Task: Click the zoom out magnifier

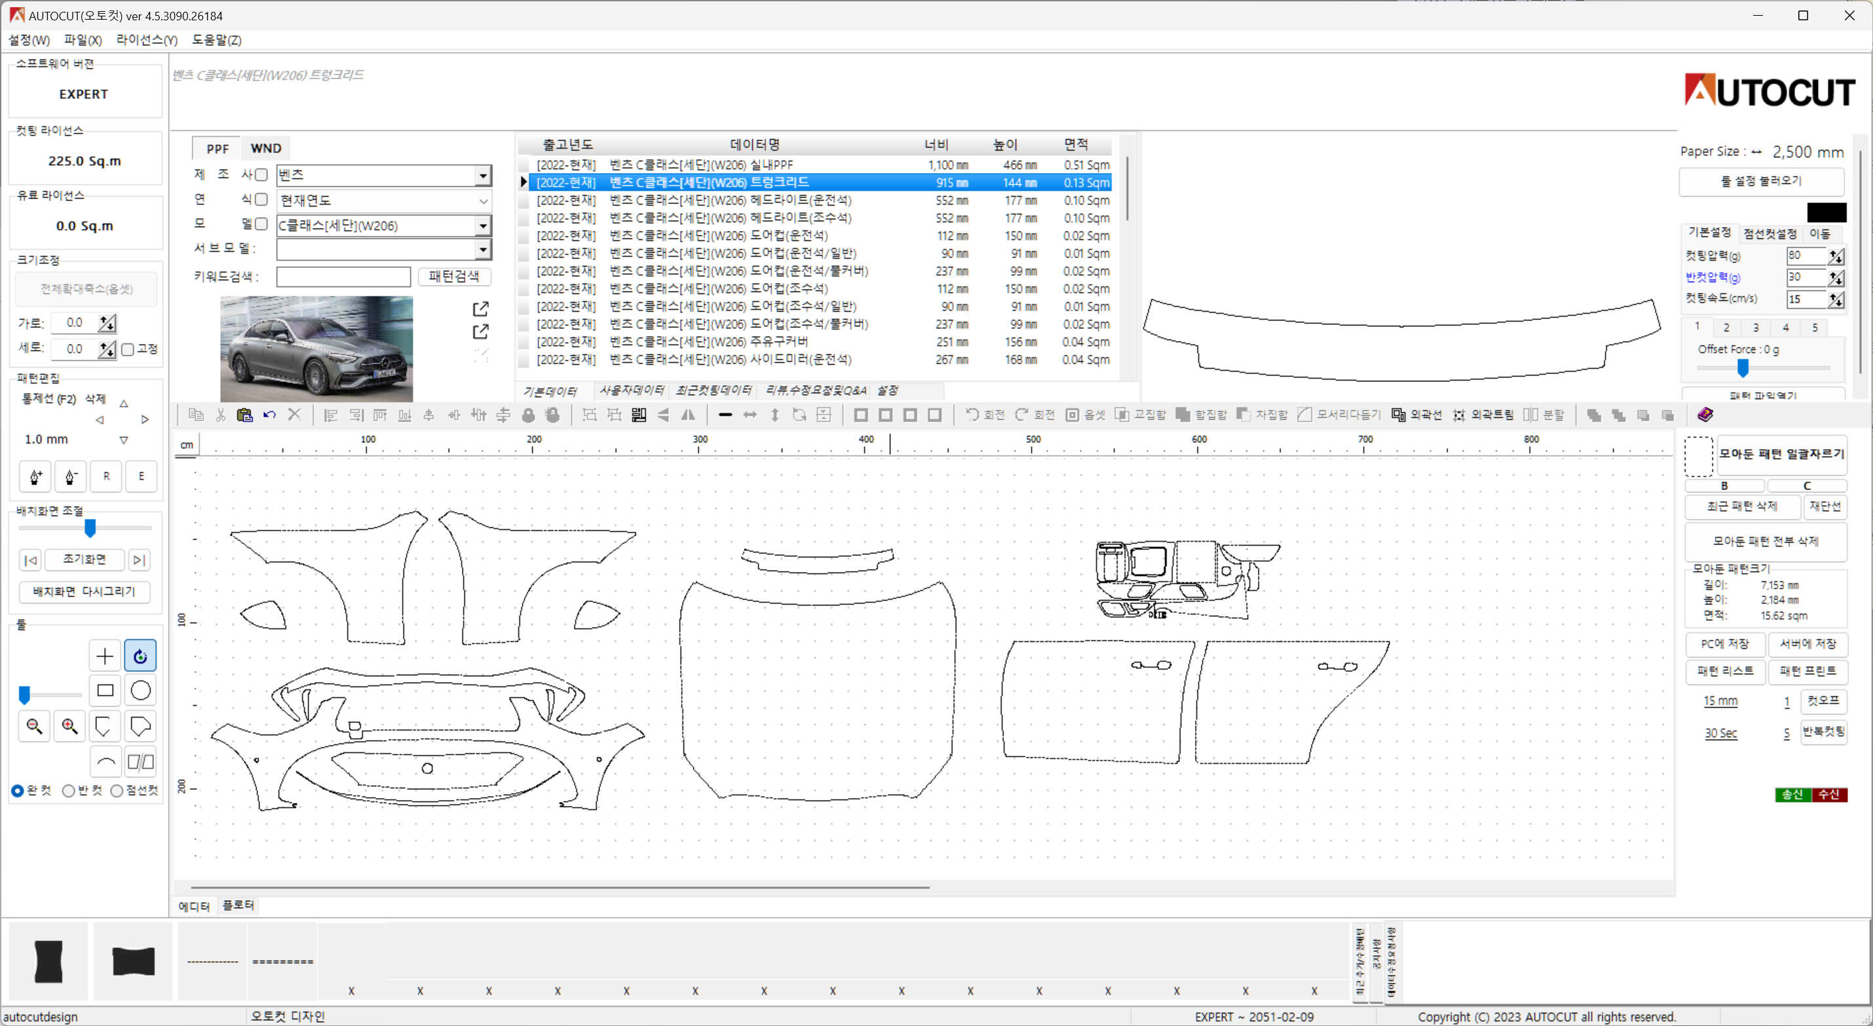Action: (34, 726)
